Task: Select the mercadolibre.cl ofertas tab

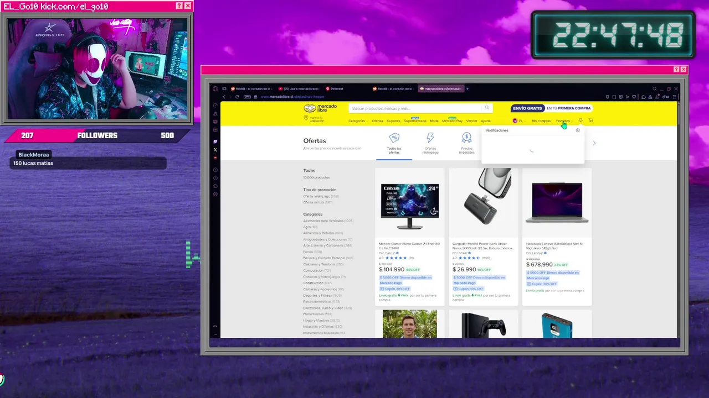Action: pyautogui.click(x=441, y=88)
